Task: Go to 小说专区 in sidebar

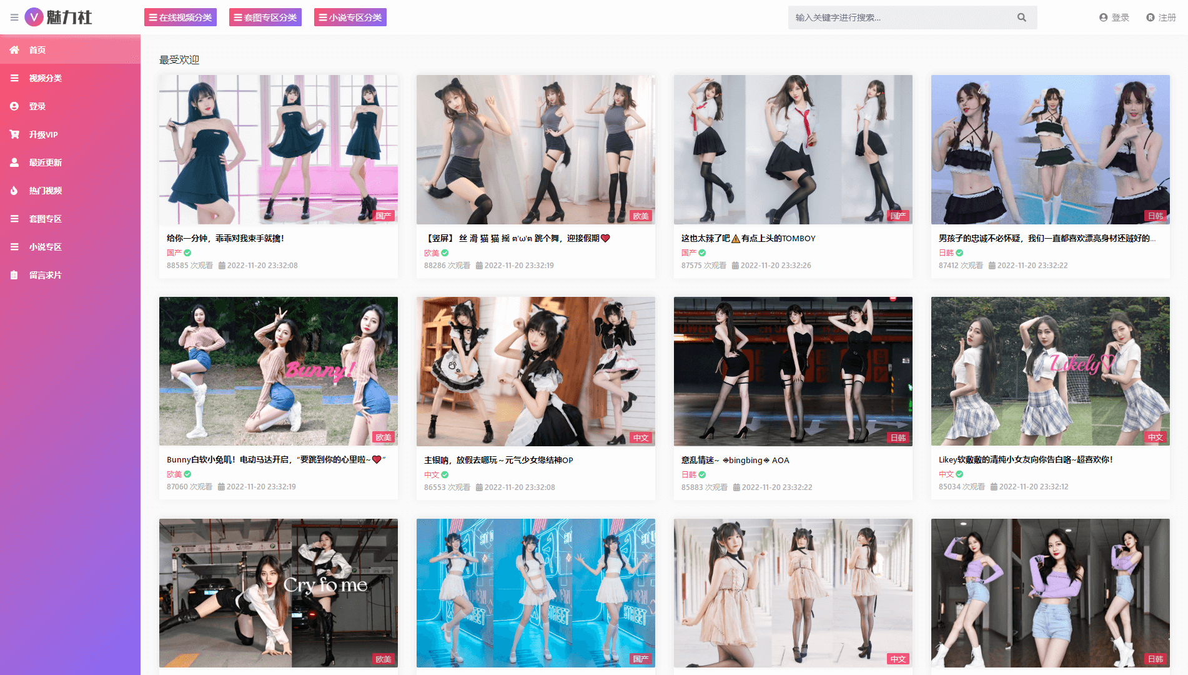Action: tap(45, 247)
